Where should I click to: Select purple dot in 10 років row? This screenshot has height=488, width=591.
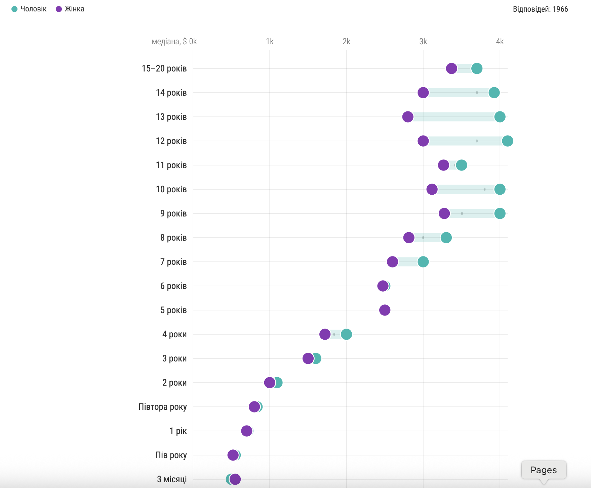(x=432, y=189)
